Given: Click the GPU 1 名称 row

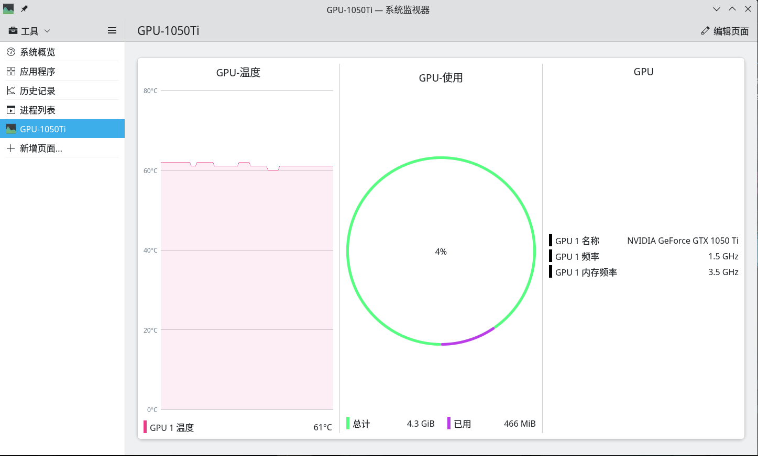Looking at the screenshot, I should point(644,241).
